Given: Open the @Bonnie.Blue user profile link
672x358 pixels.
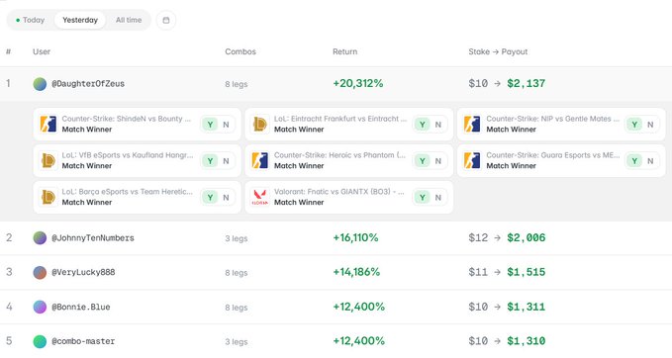Looking at the screenshot, I should tap(80, 307).
